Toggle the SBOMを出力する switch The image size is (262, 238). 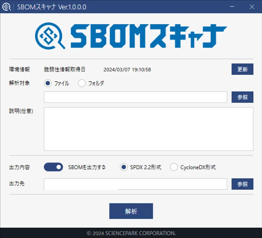pyautogui.click(x=53, y=167)
